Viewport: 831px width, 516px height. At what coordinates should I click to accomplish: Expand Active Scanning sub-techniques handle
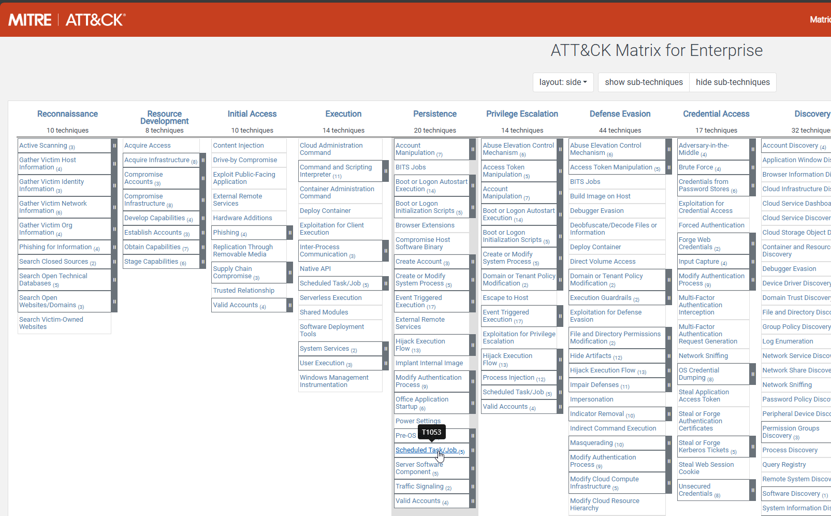(x=114, y=146)
